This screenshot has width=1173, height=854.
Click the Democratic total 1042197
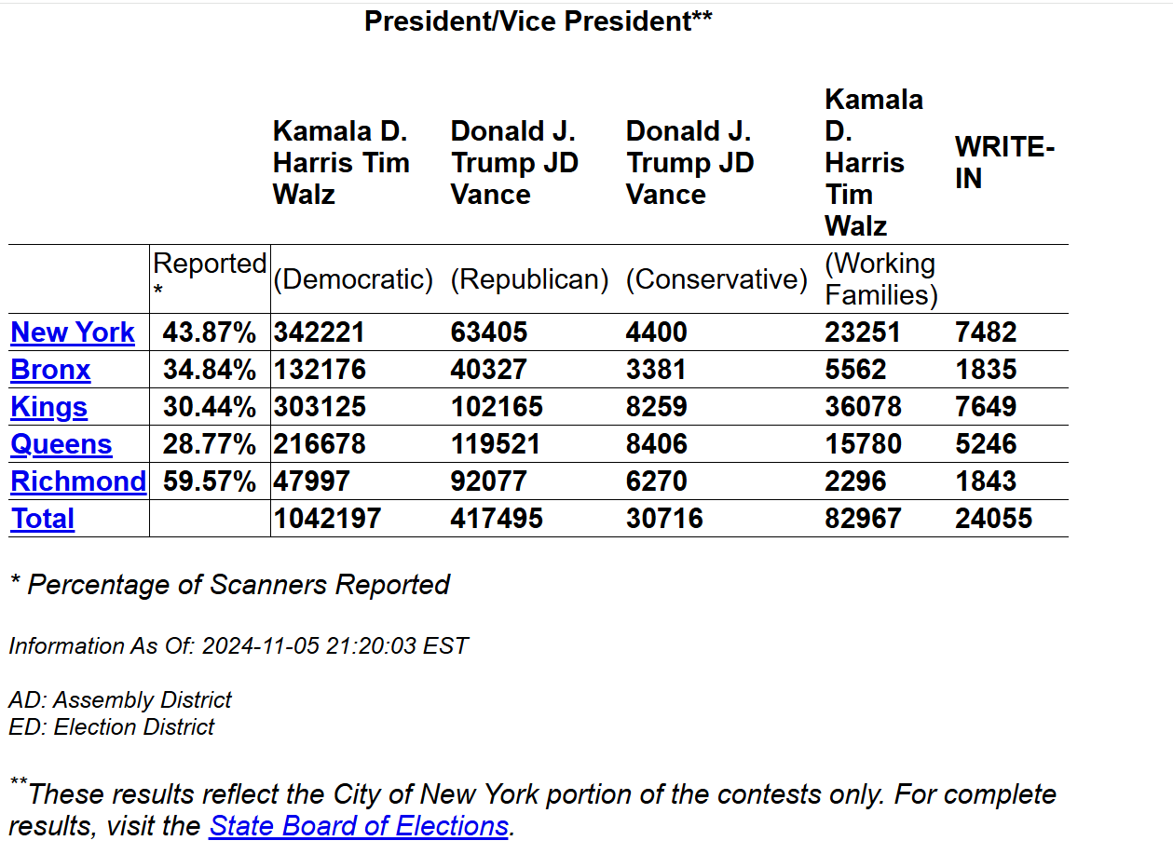click(327, 519)
